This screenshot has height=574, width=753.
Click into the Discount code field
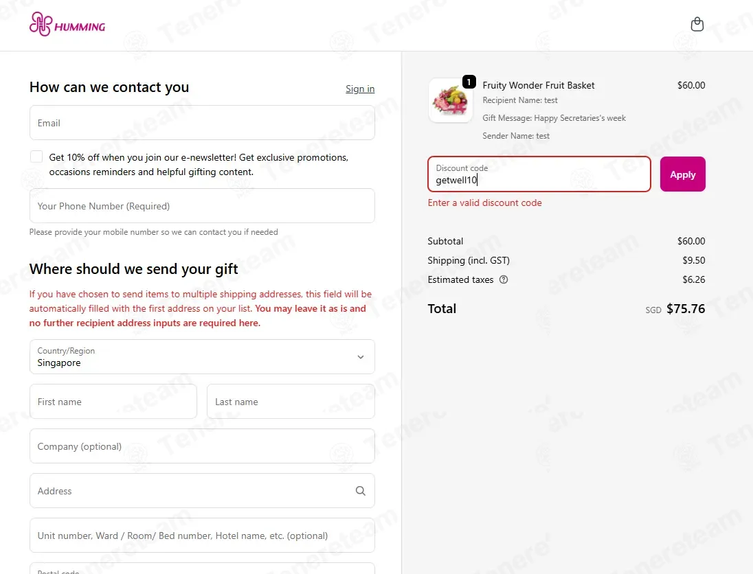point(539,174)
